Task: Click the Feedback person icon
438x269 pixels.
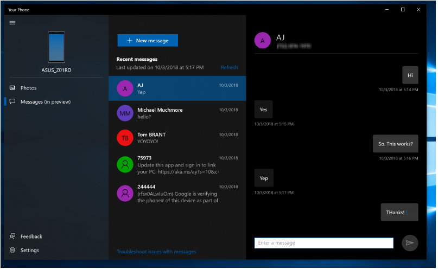Action: (x=12, y=236)
